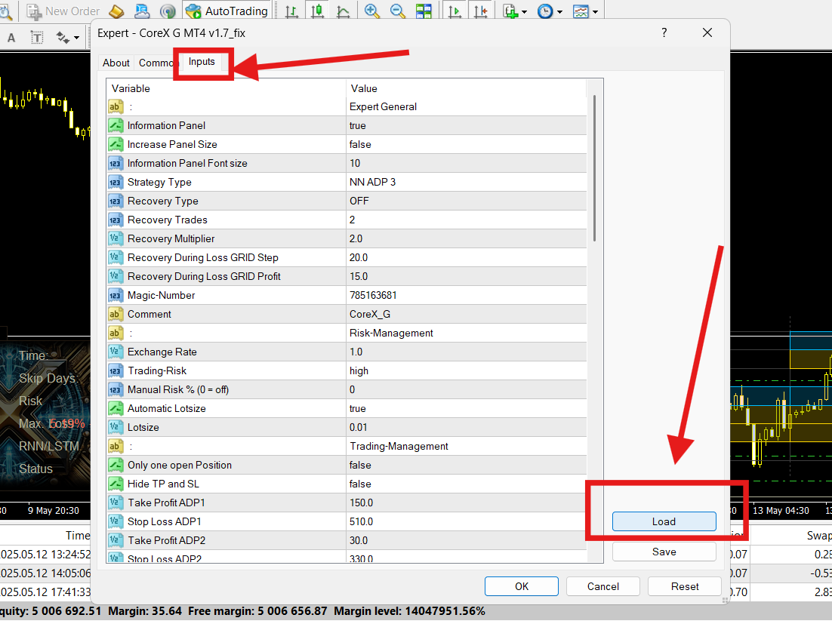Viewport: 832px width, 624px height.
Task: Select the arrows drawing tool
Action: tap(63, 38)
